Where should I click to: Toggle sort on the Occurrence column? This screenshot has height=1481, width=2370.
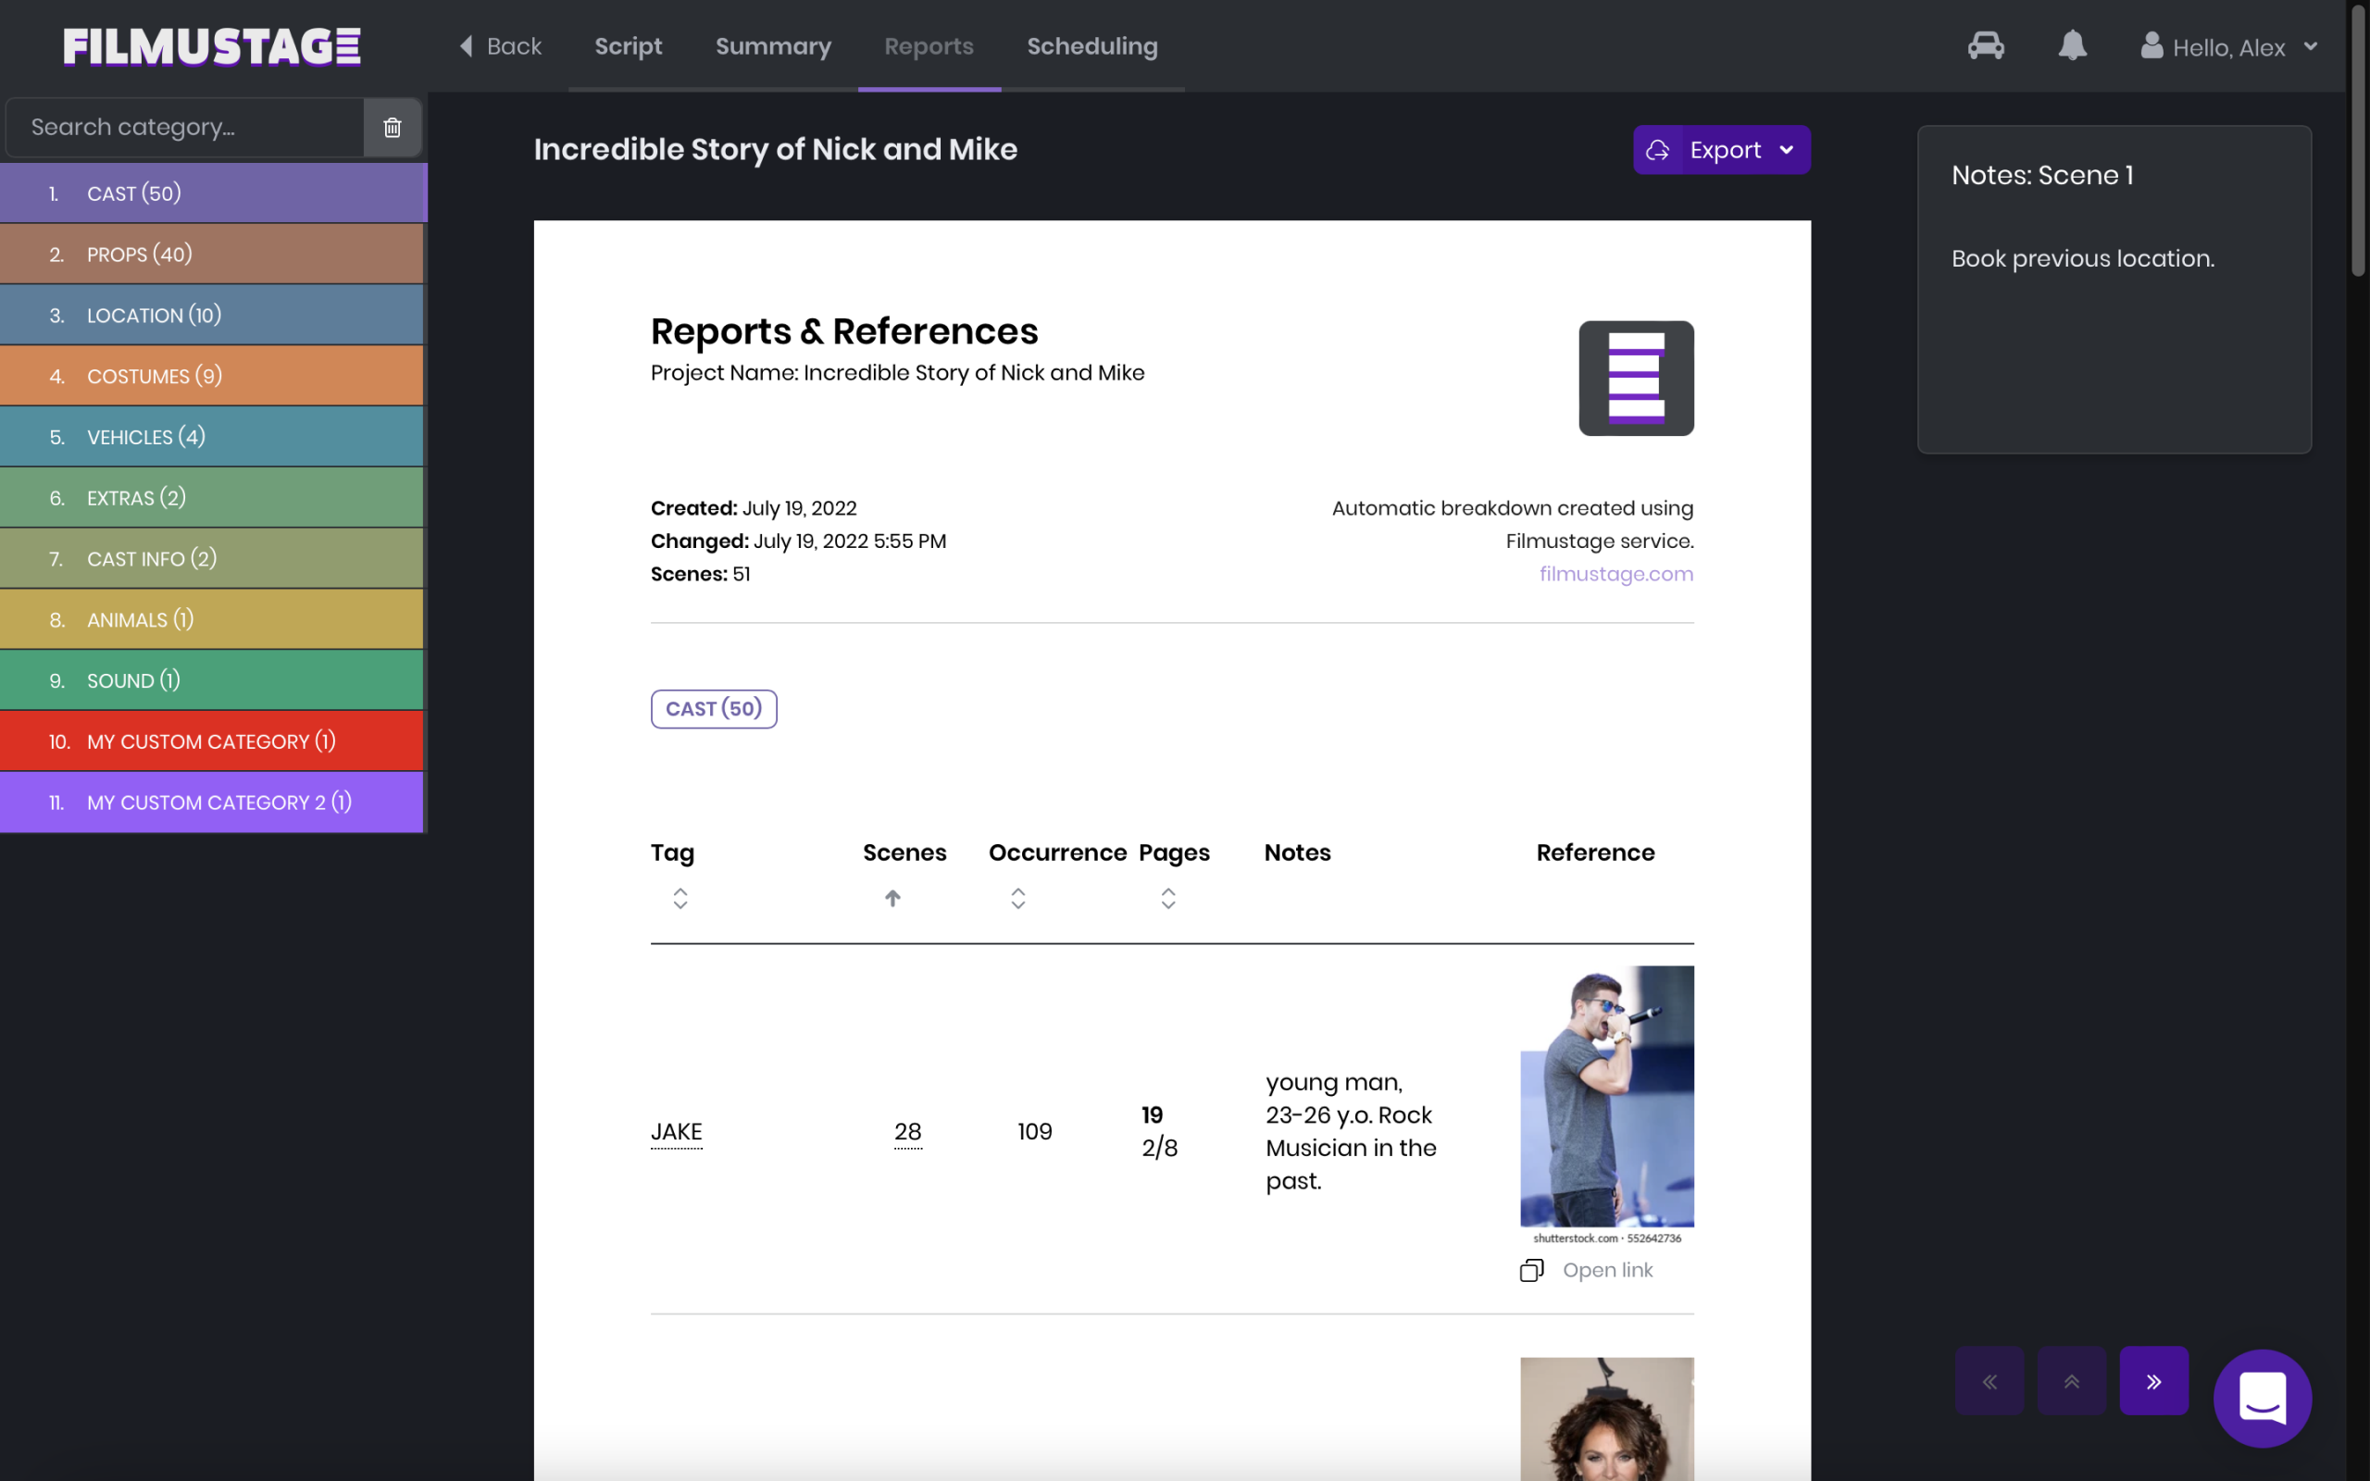(1018, 897)
